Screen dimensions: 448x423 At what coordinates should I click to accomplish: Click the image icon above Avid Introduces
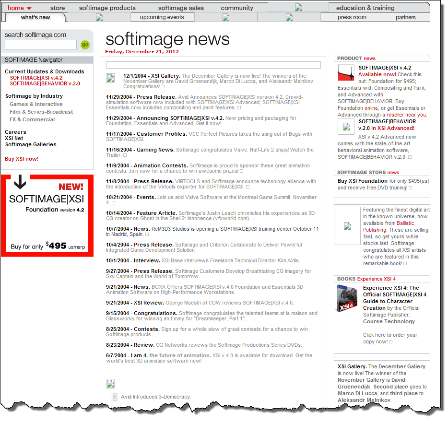(x=110, y=383)
